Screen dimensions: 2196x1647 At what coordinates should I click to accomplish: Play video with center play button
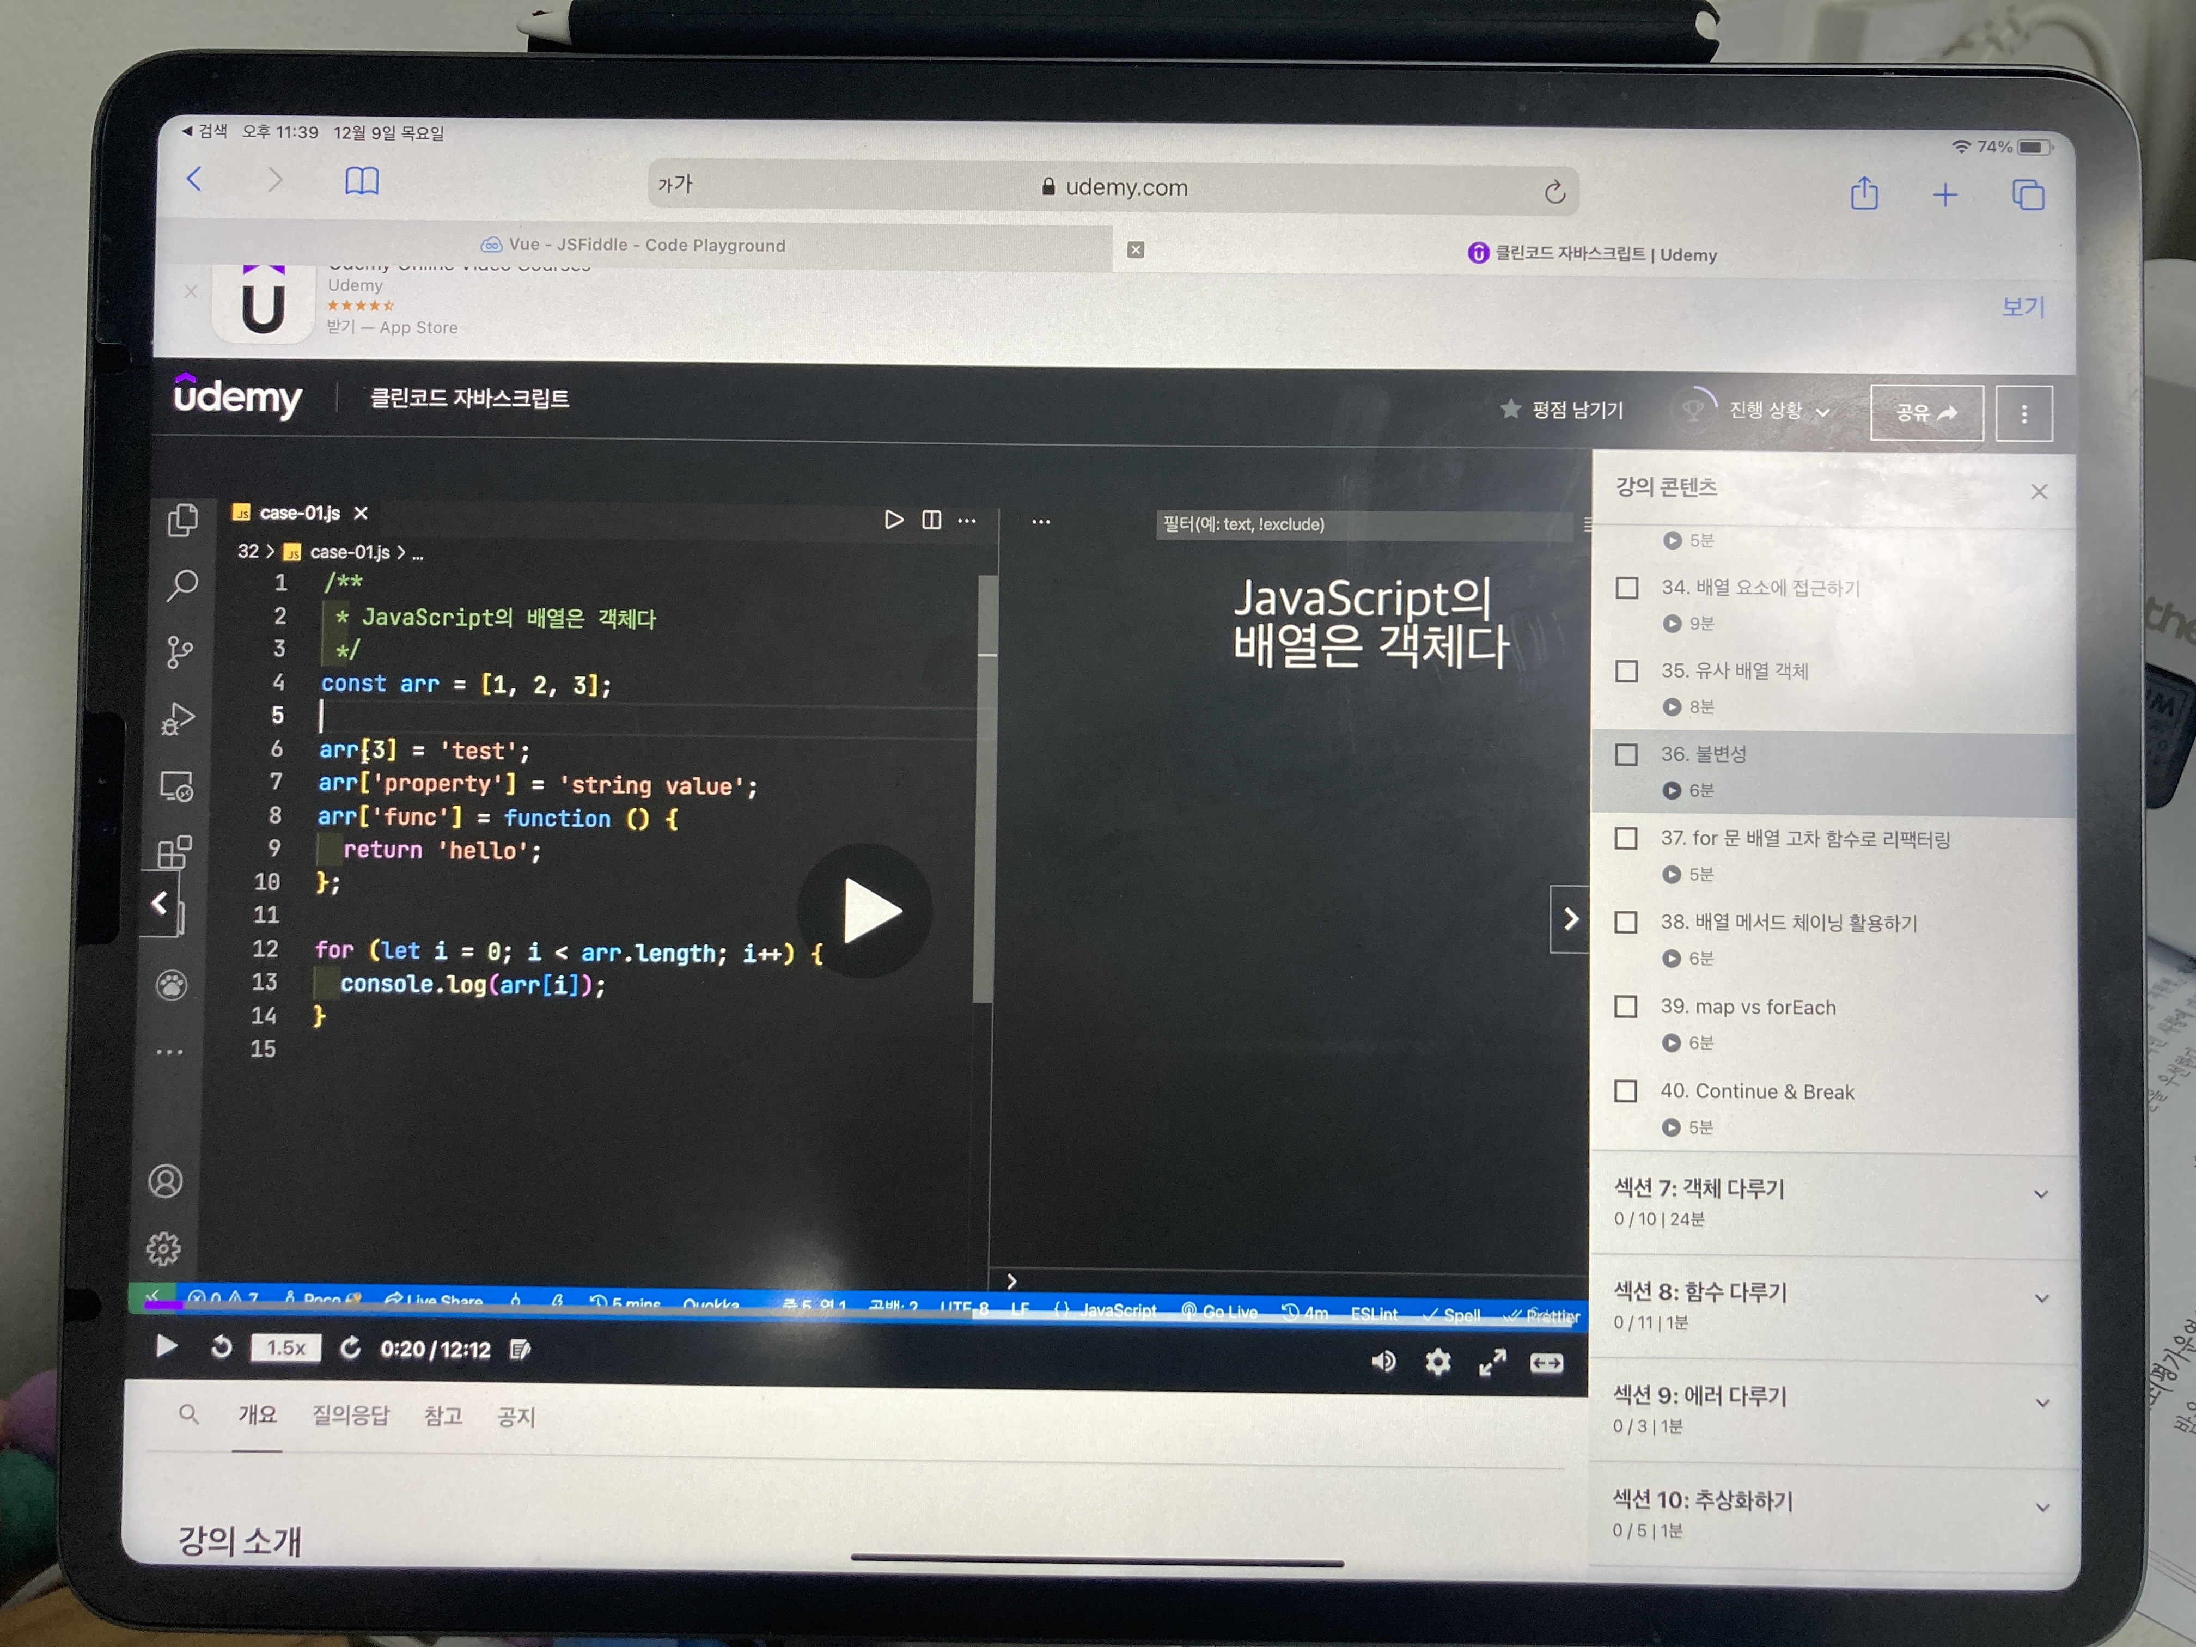[865, 910]
